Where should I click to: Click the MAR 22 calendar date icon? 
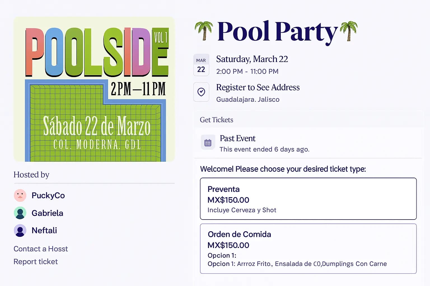201,65
